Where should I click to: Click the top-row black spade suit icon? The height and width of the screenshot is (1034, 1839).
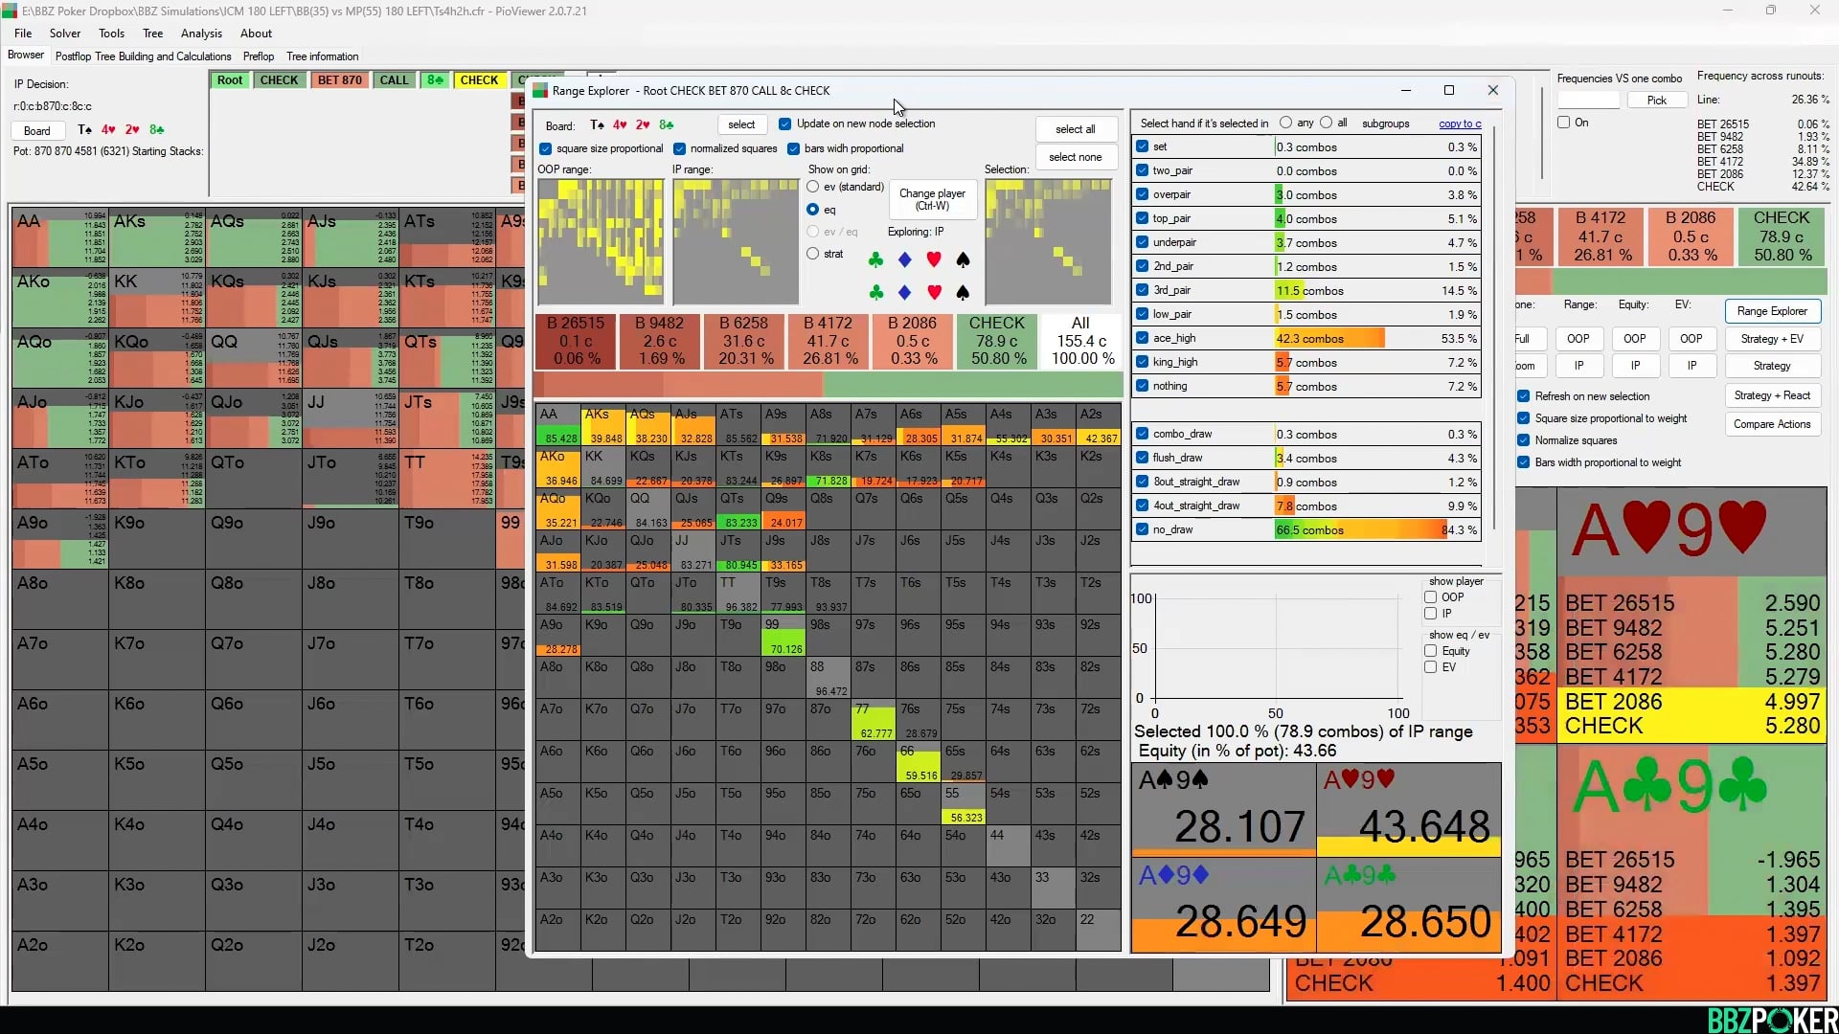pyautogui.click(x=964, y=259)
